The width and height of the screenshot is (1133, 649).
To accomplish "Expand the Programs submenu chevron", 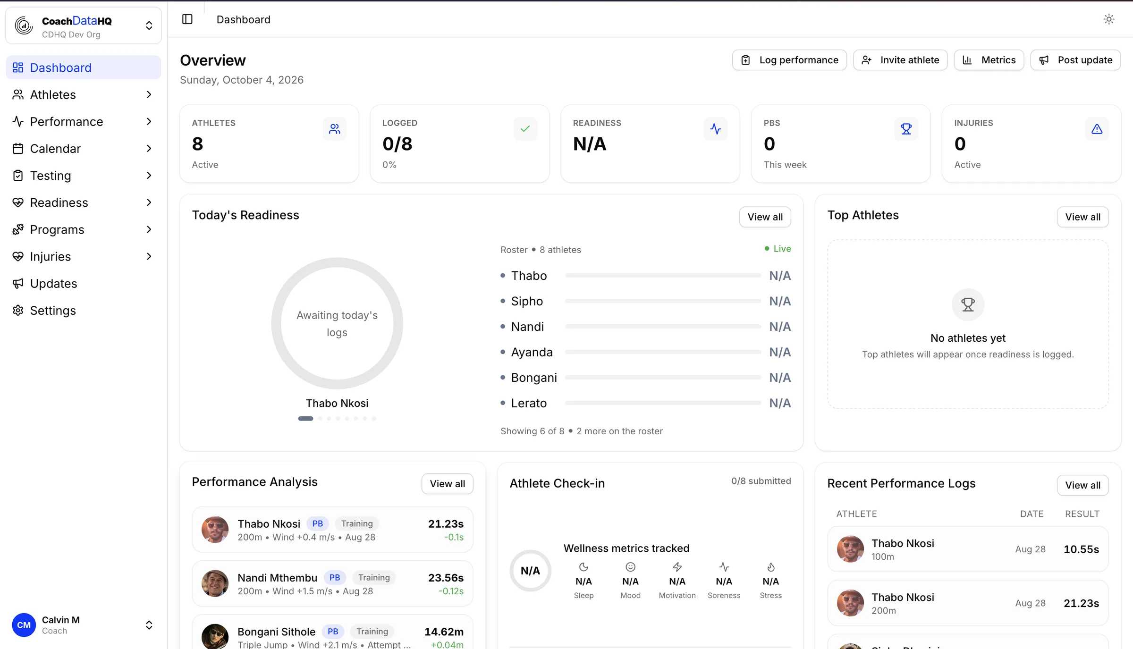I will point(149,229).
